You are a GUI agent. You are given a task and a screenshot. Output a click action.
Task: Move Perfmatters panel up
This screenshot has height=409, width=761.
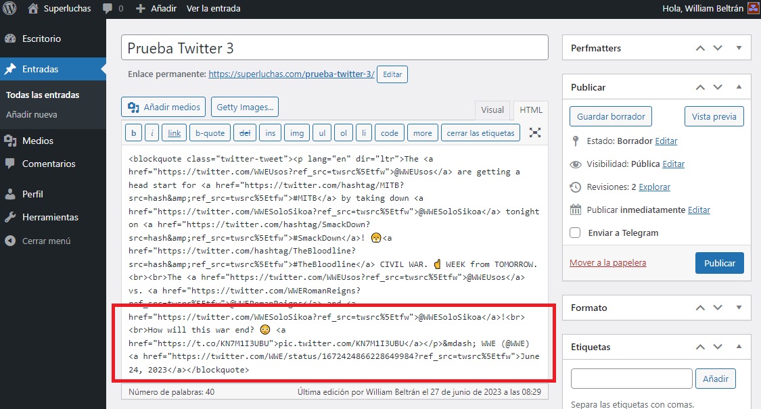(700, 48)
